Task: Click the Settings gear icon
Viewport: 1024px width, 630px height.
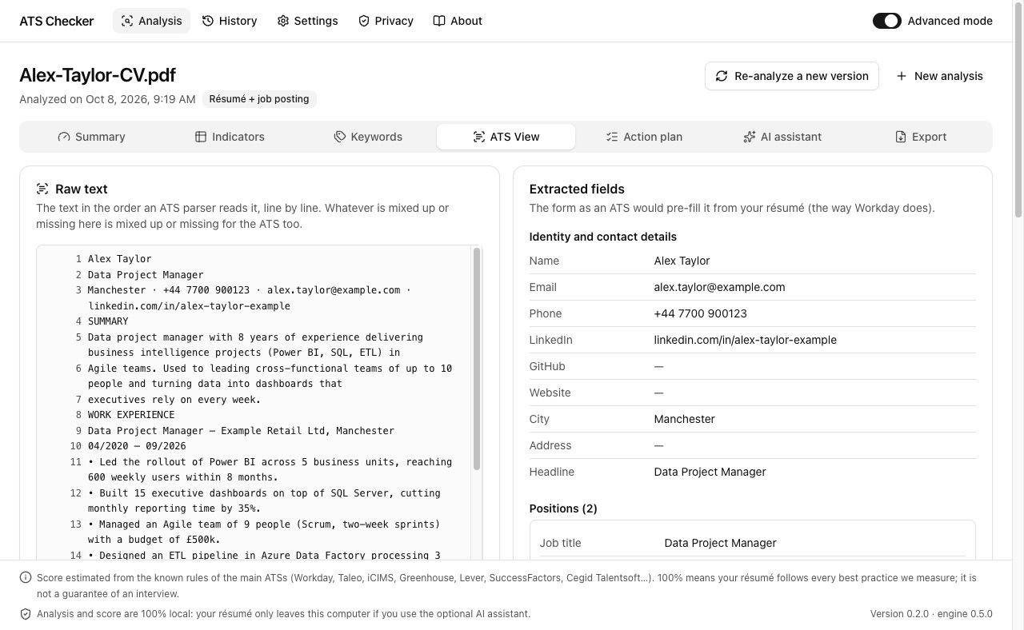Action: (283, 21)
